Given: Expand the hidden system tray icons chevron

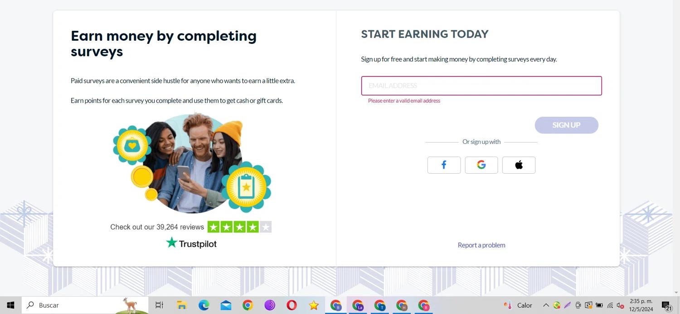Looking at the screenshot, I should coord(546,305).
